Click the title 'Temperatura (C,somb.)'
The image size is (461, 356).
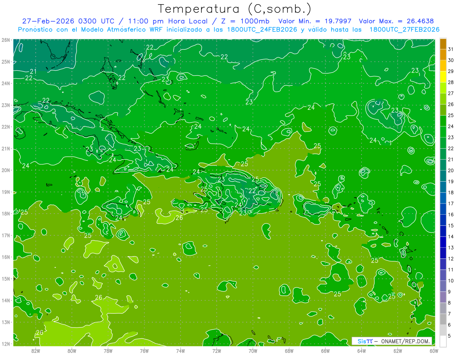235,9
